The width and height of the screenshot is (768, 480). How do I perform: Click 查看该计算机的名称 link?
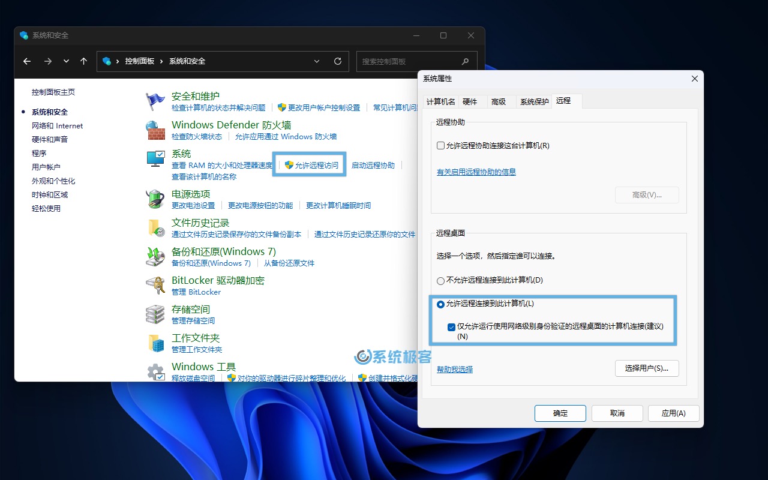[204, 176]
